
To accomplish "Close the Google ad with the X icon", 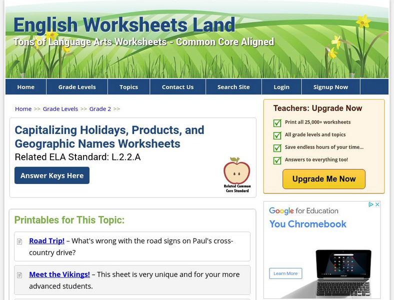I will click(x=377, y=204).
